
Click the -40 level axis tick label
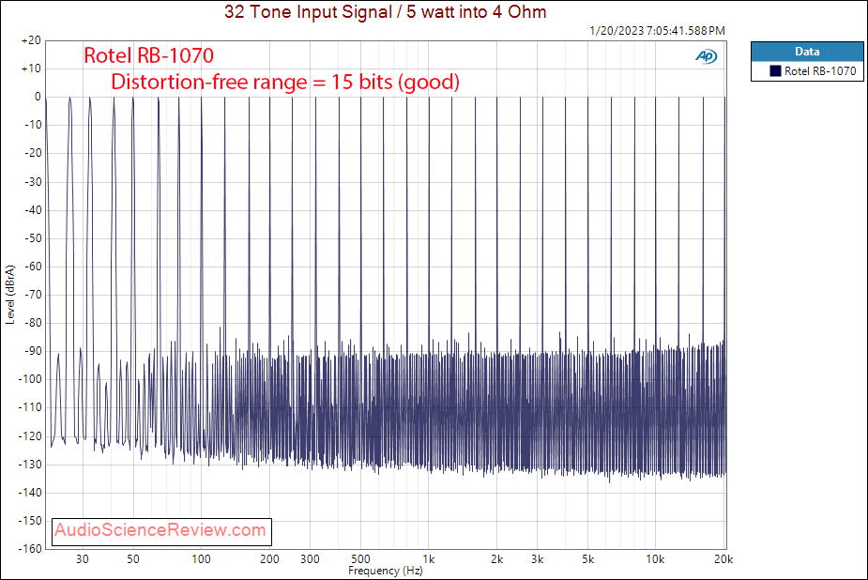click(33, 209)
